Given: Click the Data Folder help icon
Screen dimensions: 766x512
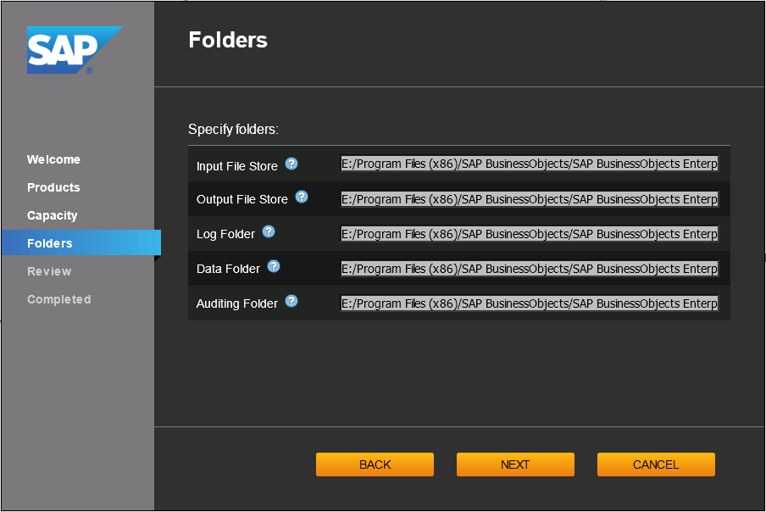Looking at the screenshot, I should [x=274, y=266].
